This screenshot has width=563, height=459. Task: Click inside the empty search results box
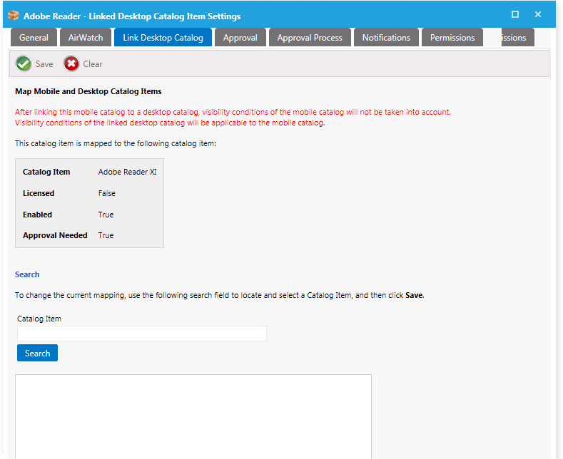click(x=193, y=416)
